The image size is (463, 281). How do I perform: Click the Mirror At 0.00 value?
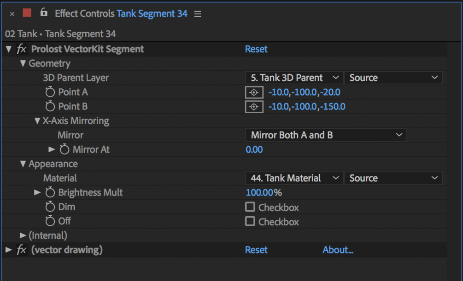point(254,149)
